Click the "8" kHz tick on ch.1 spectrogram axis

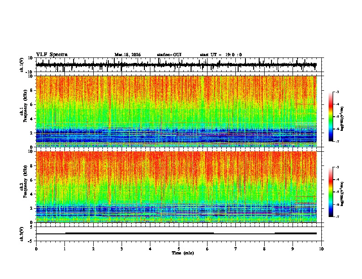[x=32, y=90]
